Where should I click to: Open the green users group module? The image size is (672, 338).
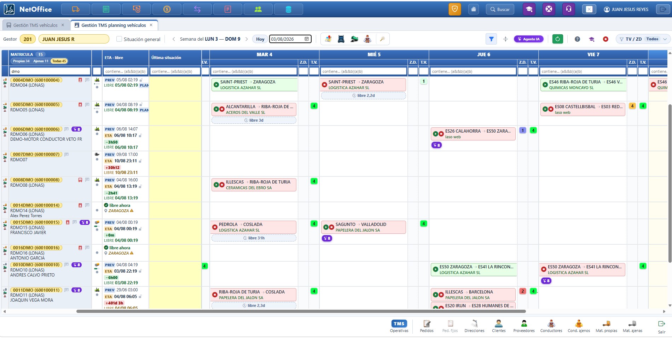pyautogui.click(x=258, y=9)
